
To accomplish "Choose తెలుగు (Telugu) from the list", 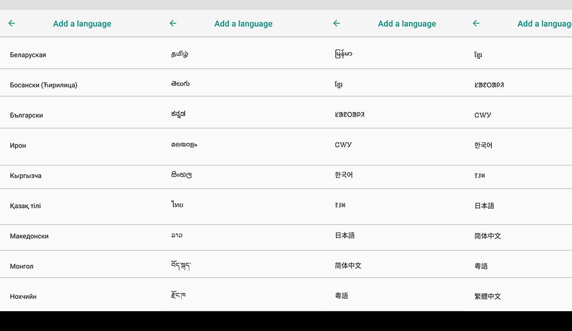I will (180, 84).
